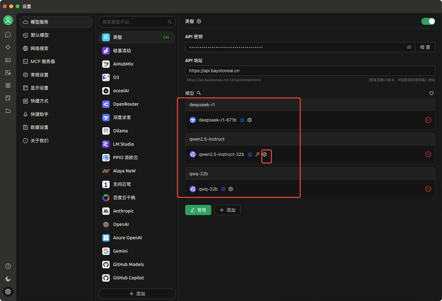The height and width of the screenshot is (301, 442).
Task: Select Ollama provider
Action: coord(137,131)
